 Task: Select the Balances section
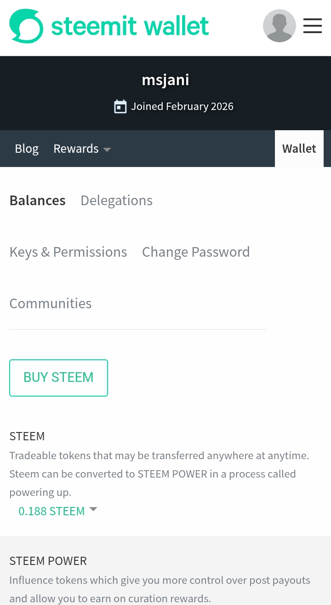(38, 201)
